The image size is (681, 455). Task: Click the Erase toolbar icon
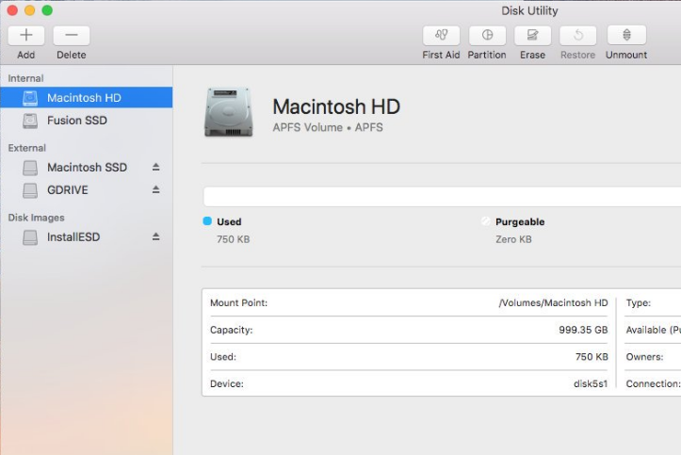pos(532,35)
